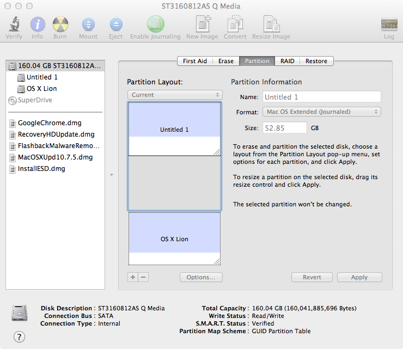Select OS X Lion volume in sidebar
Viewport: 403px width, 349px height.
coord(41,89)
